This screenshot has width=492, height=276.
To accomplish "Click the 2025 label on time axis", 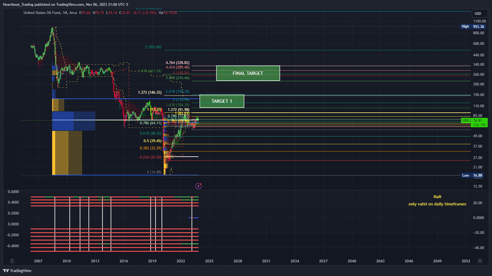I will pyautogui.click(x=209, y=261).
